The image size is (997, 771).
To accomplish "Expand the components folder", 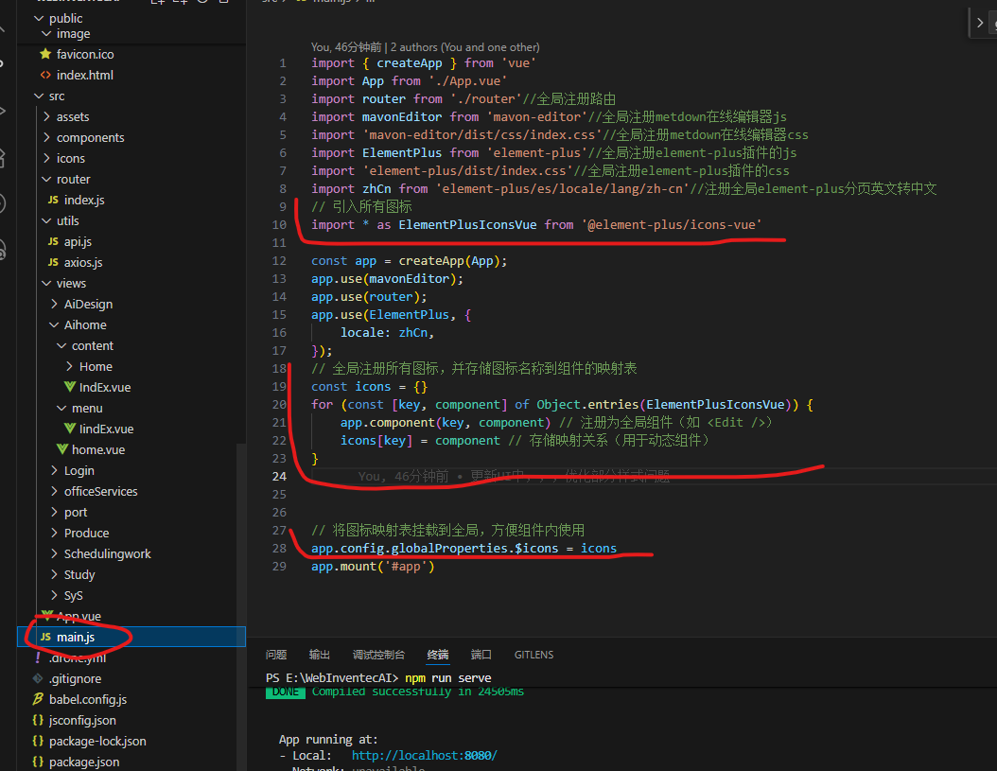I will click(46, 137).
